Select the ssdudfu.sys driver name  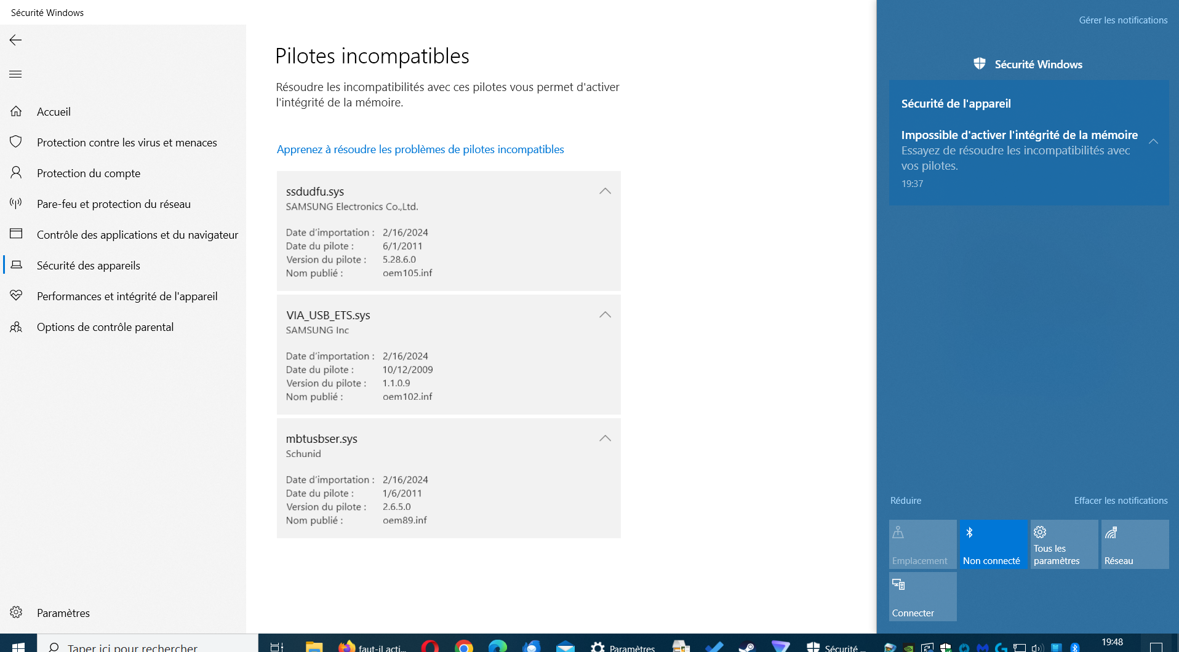(x=315, y=191)
